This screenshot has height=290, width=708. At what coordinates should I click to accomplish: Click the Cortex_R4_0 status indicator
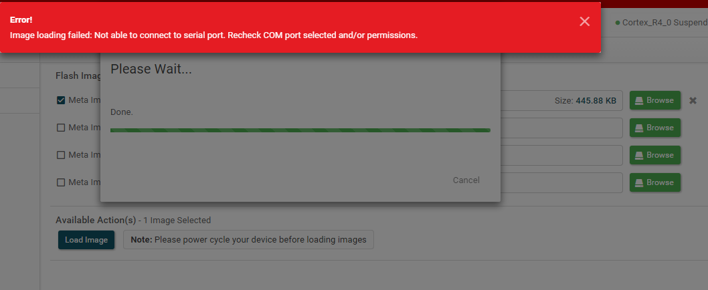(x=661, y=23)
